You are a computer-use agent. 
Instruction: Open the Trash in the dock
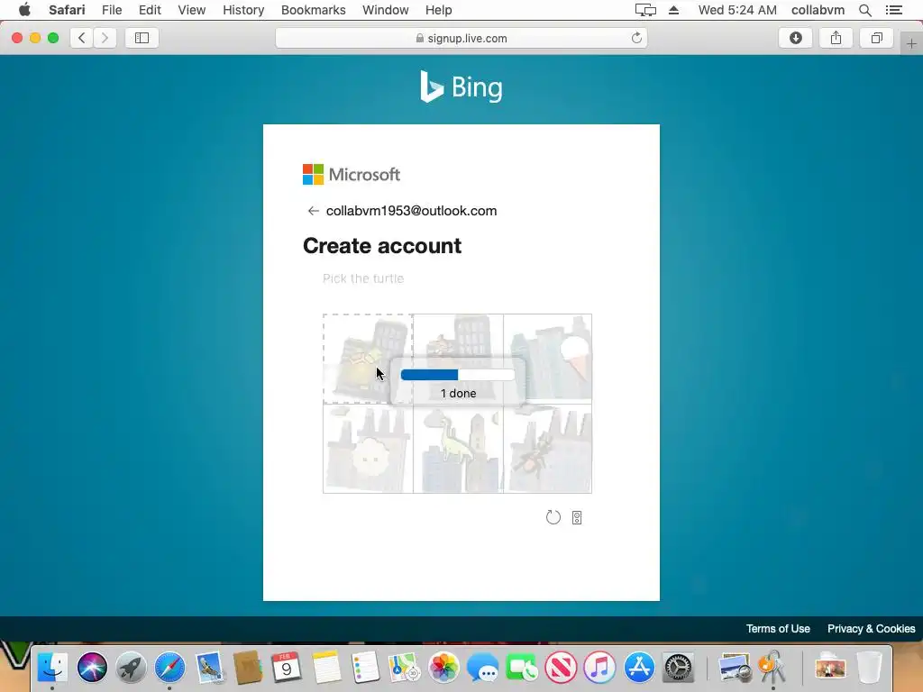[x=869, y=668]
